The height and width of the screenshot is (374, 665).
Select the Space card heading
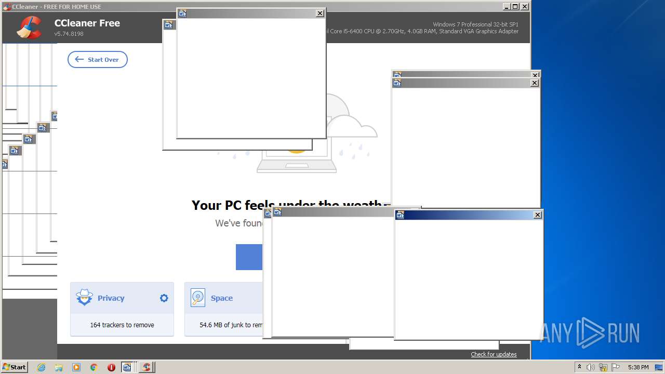pyautogui.click(x=221, y=298)
